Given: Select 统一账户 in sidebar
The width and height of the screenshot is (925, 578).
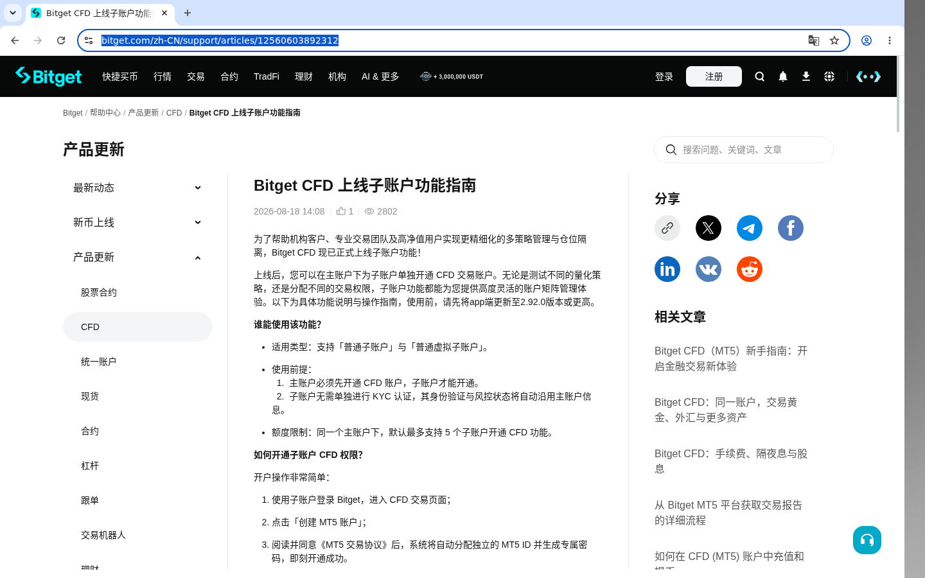Looking at the screenshot, I should [x=137, y=362].
